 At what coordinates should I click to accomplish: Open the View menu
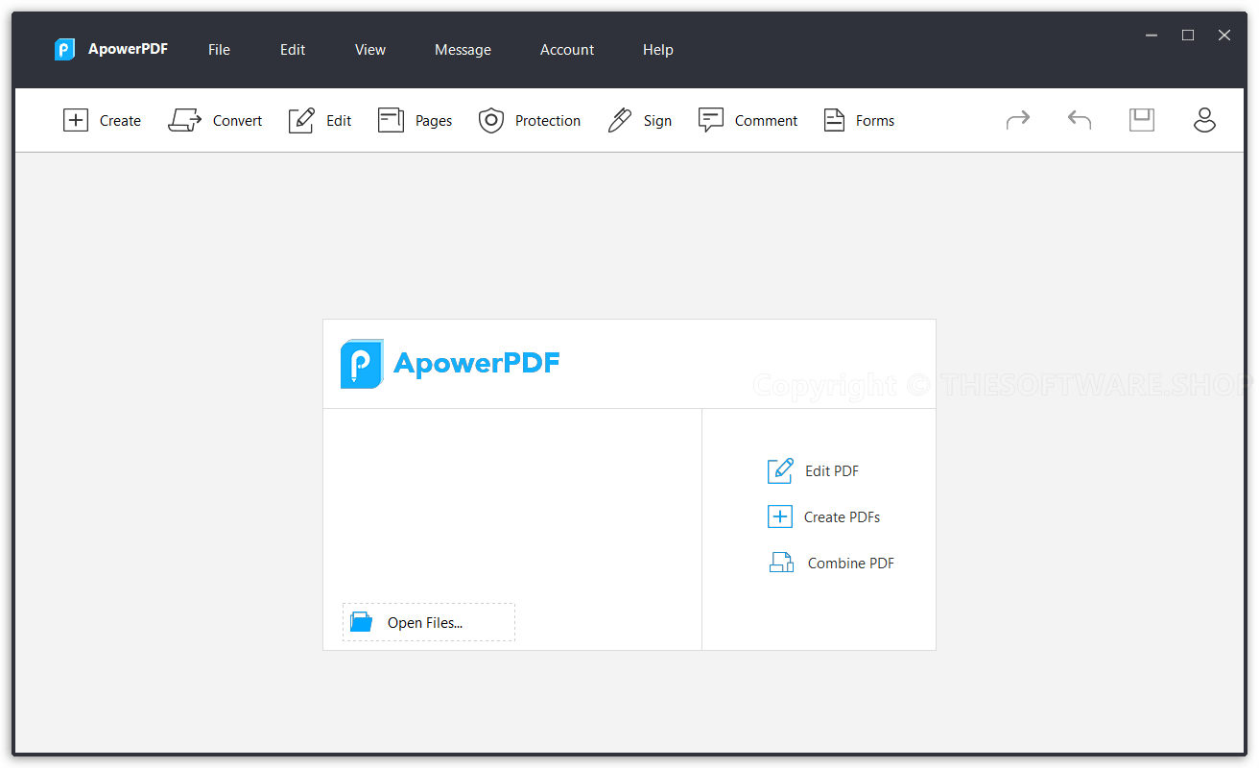tap(370, 50)
